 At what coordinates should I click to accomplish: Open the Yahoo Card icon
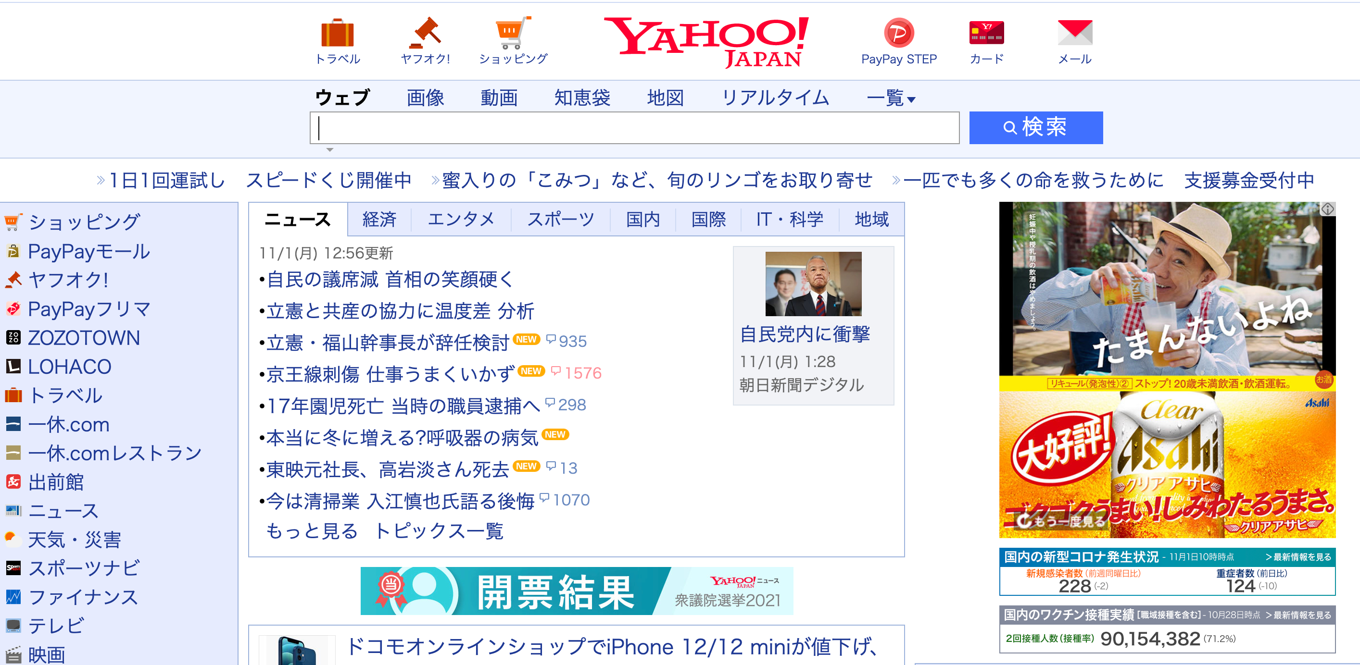coord(986,33)
